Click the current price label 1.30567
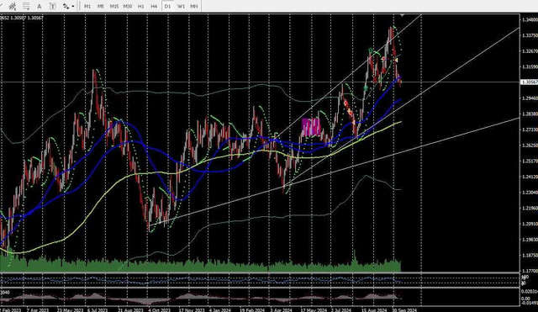538x312 pixels. click(530, 82)
